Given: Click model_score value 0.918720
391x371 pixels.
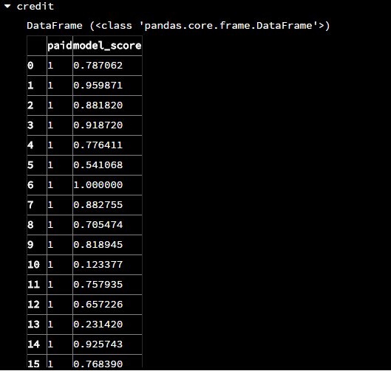Looking at the screenshot, I should (98, 125).
